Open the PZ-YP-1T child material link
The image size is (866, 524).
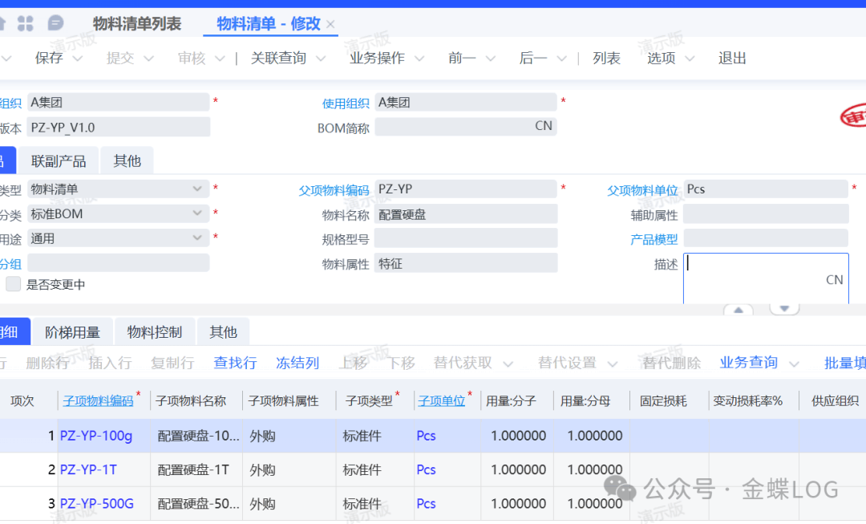point(90,470)
